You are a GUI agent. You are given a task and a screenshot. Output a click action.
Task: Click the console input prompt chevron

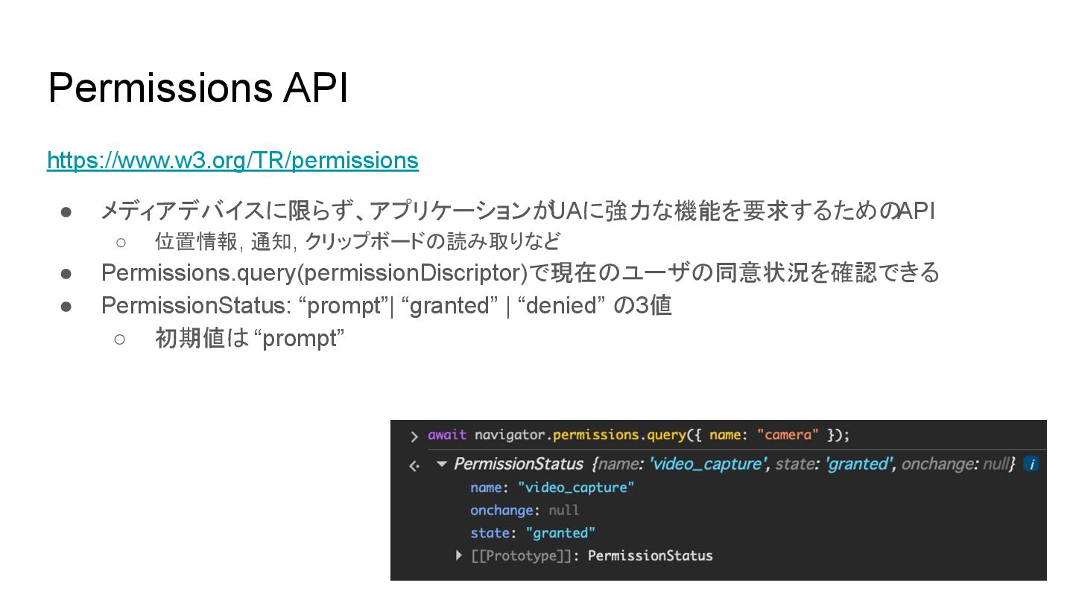pyautogui.click(x=414, y=436)
